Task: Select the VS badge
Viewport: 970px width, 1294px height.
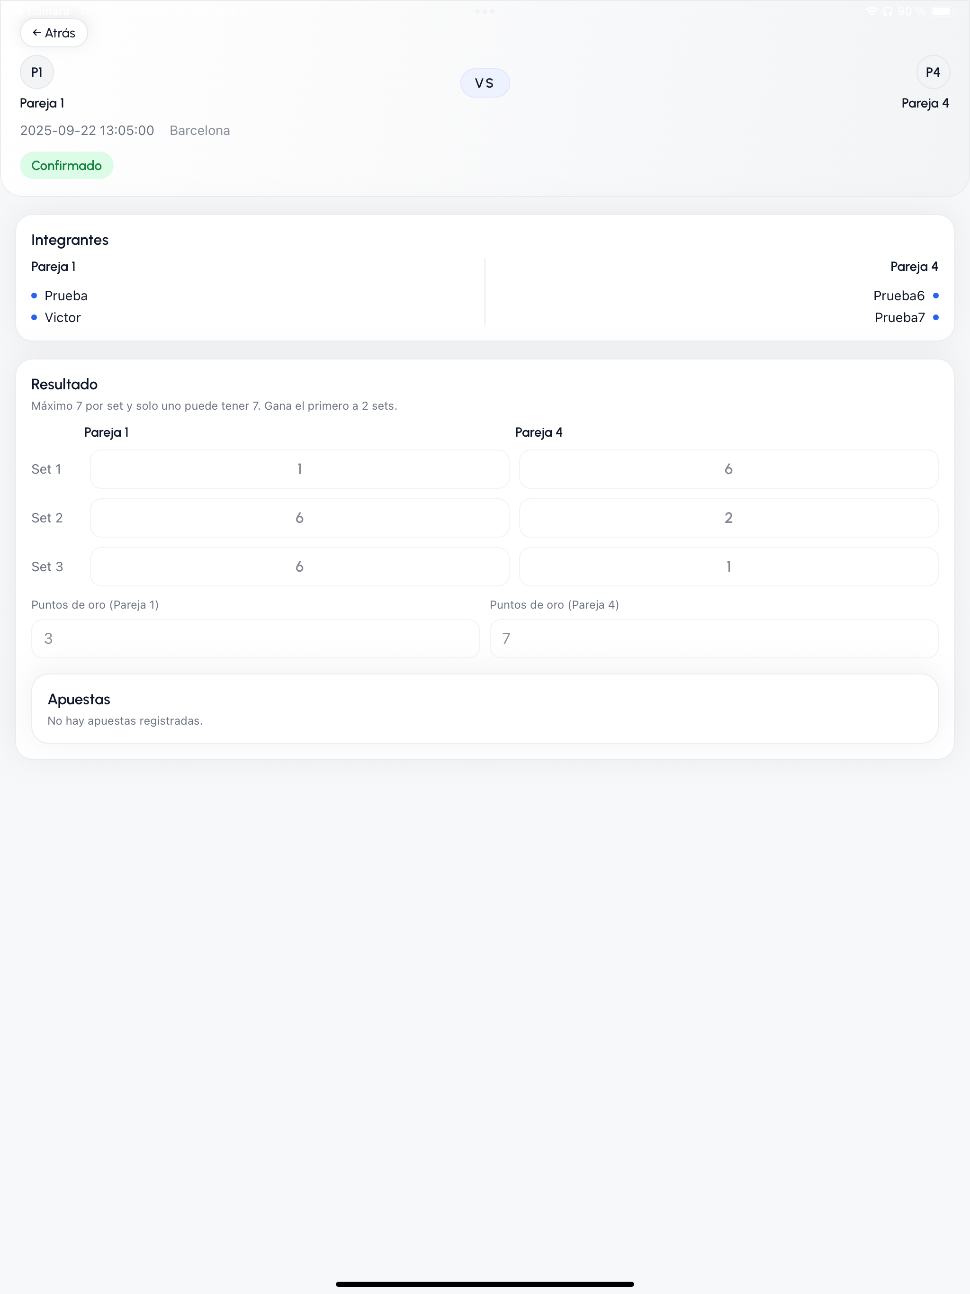Action: tap(485, 83)
